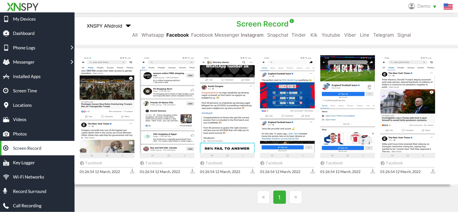Image resolution: width=458 pixels, height=212 pixels.
Task: Go to next page of recordings
Action: click(x=296, y=197)
